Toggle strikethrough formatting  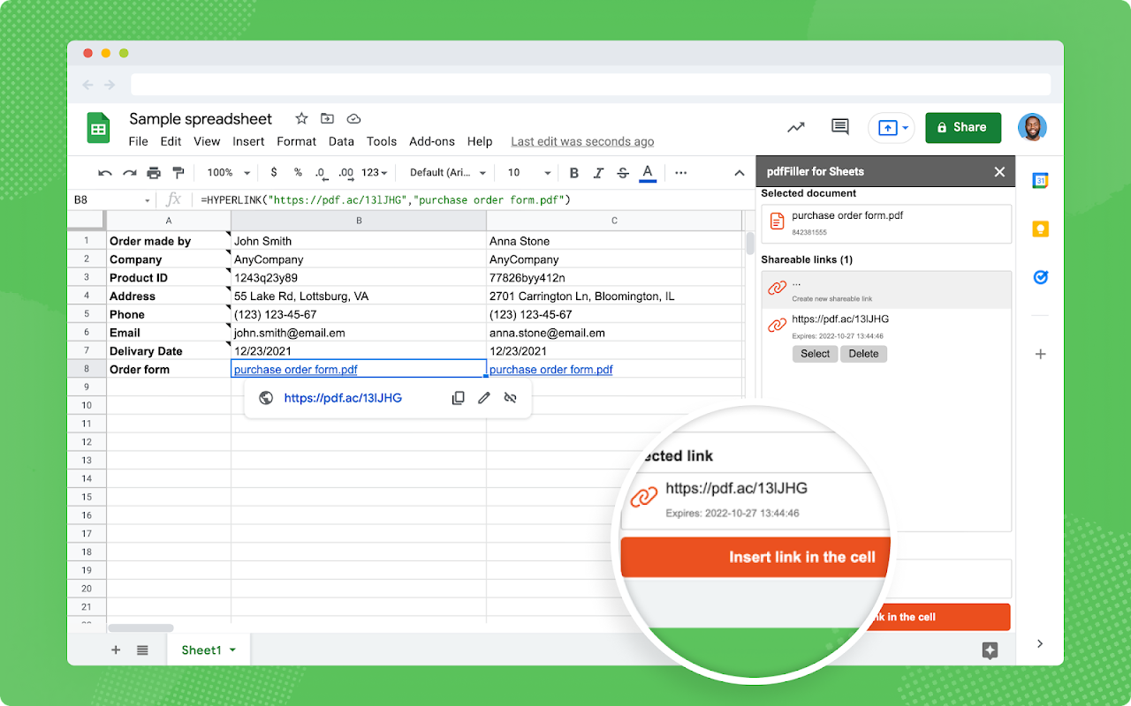623,173
